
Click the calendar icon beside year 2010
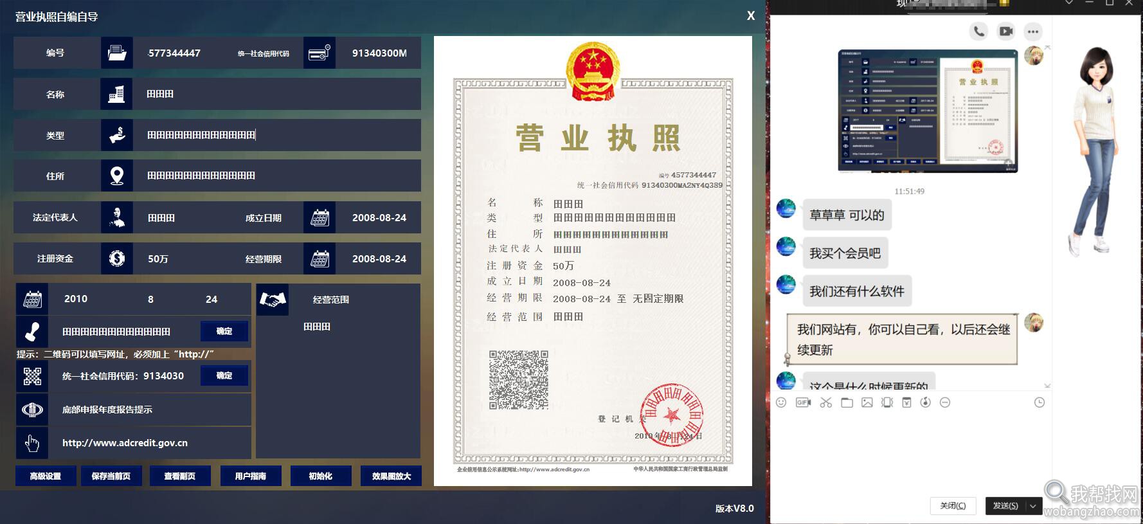[x=32, y=299]
